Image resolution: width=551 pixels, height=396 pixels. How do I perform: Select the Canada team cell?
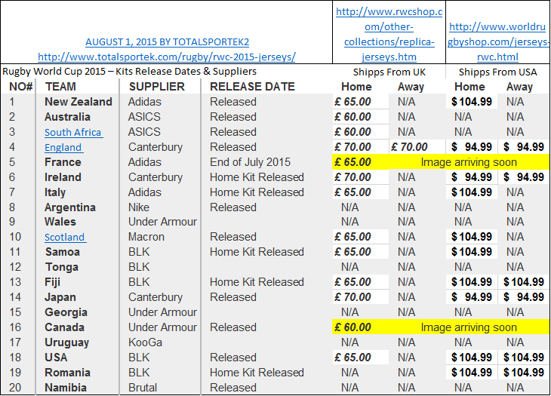(x=64, y=327)
